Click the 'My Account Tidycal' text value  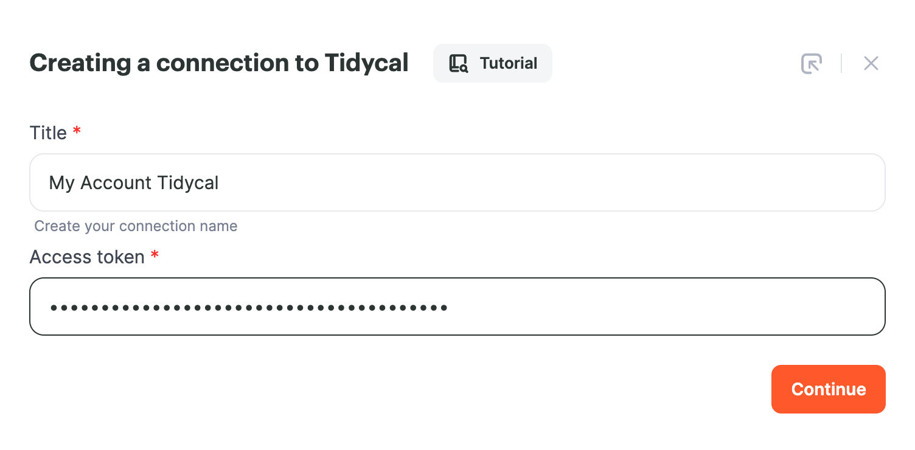pyautogui.click(x=134, y=182)
